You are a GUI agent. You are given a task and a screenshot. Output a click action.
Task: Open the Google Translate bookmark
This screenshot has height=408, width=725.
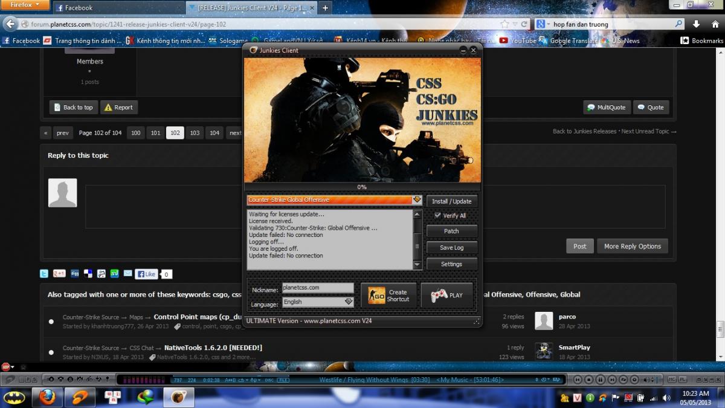[569, 40]
